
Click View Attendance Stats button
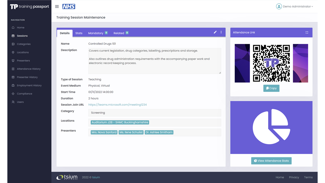(x=271, y=161)
